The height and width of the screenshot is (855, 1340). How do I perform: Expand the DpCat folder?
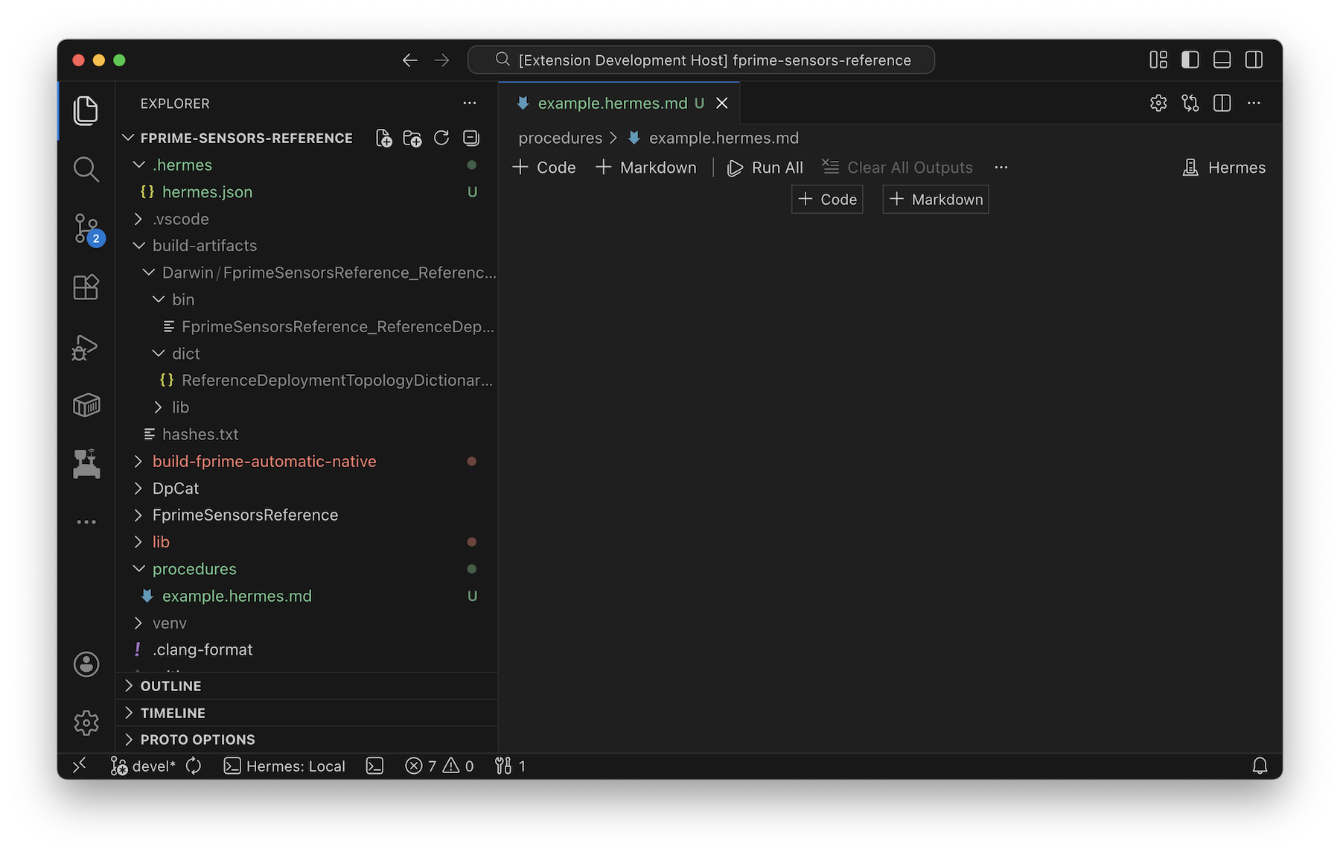pyautogui.click(x=176, y=489)
